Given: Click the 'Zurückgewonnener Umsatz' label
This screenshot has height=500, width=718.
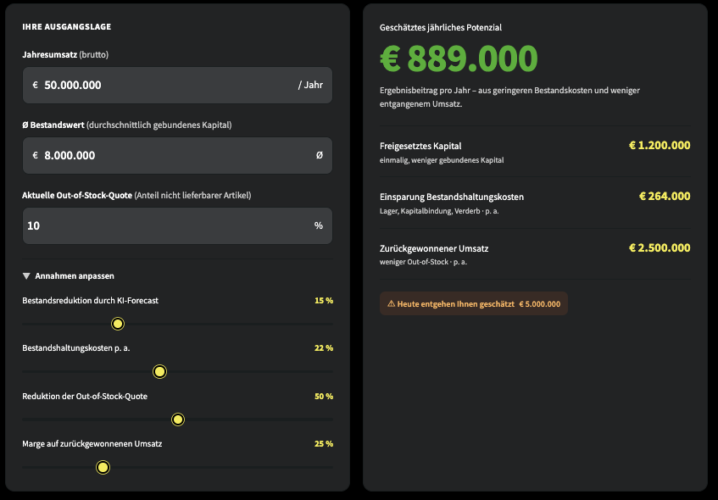Looking at the screenshot, I should click(x=434, y=248).
